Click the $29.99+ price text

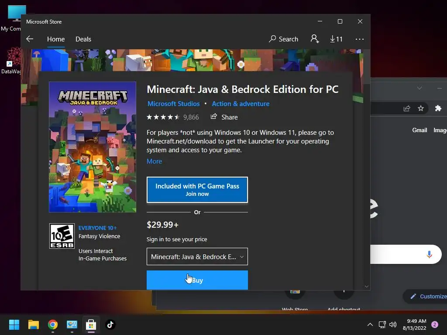[x=162, y=225]
